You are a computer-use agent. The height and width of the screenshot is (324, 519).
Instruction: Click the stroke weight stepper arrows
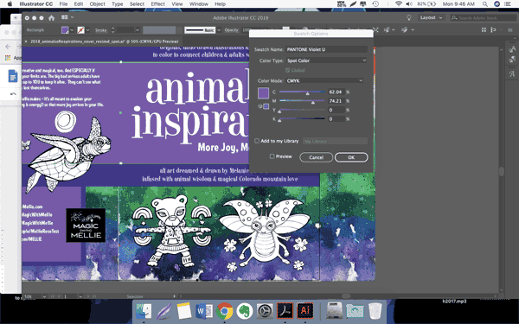(112, 30)
